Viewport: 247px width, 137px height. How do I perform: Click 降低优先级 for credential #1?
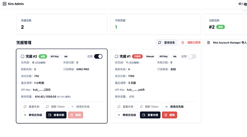tap(127, 115)
